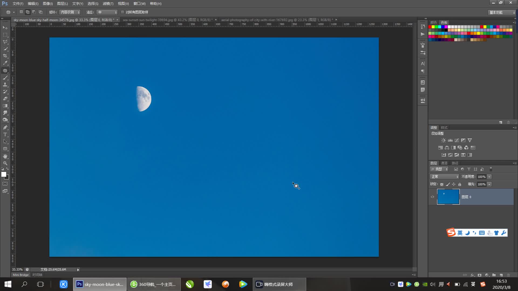Screen dimensions: 518x291
Task: Enable 对所有图层取样 checkbox
Action: pyautogui.click(x=122, y=12)
